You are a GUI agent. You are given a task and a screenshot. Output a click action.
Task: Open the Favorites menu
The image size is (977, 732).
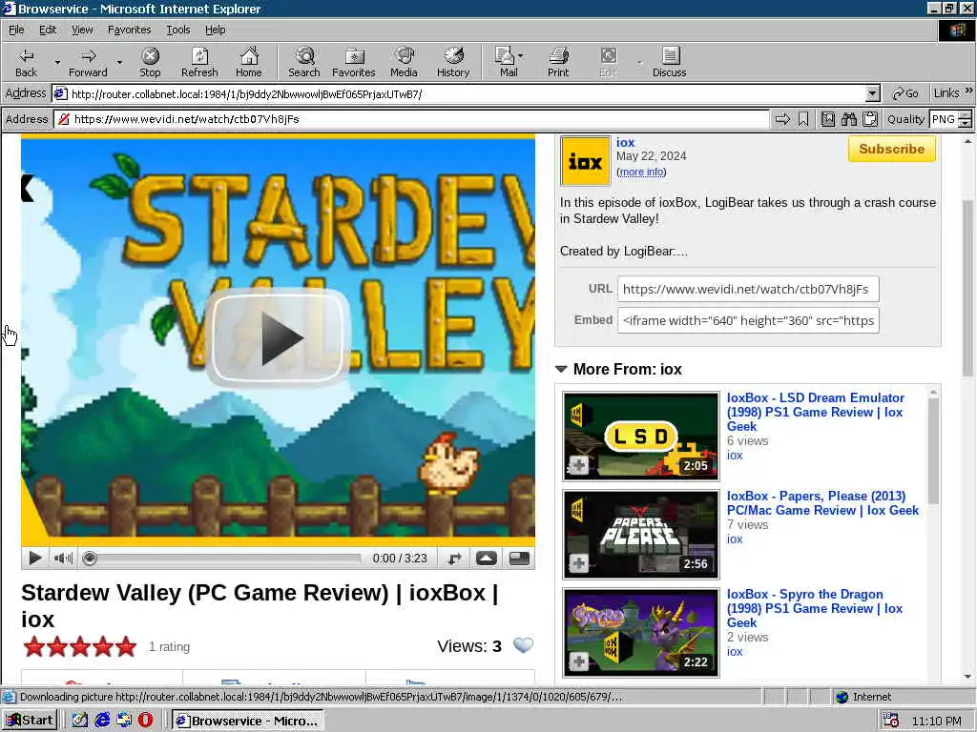pos(129,30)
